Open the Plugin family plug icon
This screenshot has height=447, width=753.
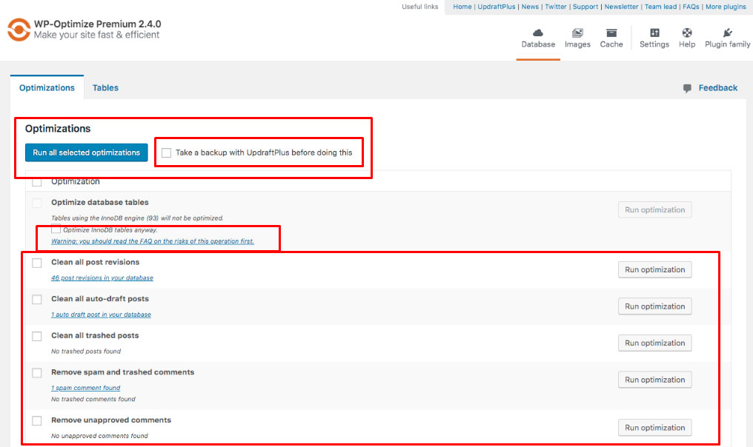[727, 33]
